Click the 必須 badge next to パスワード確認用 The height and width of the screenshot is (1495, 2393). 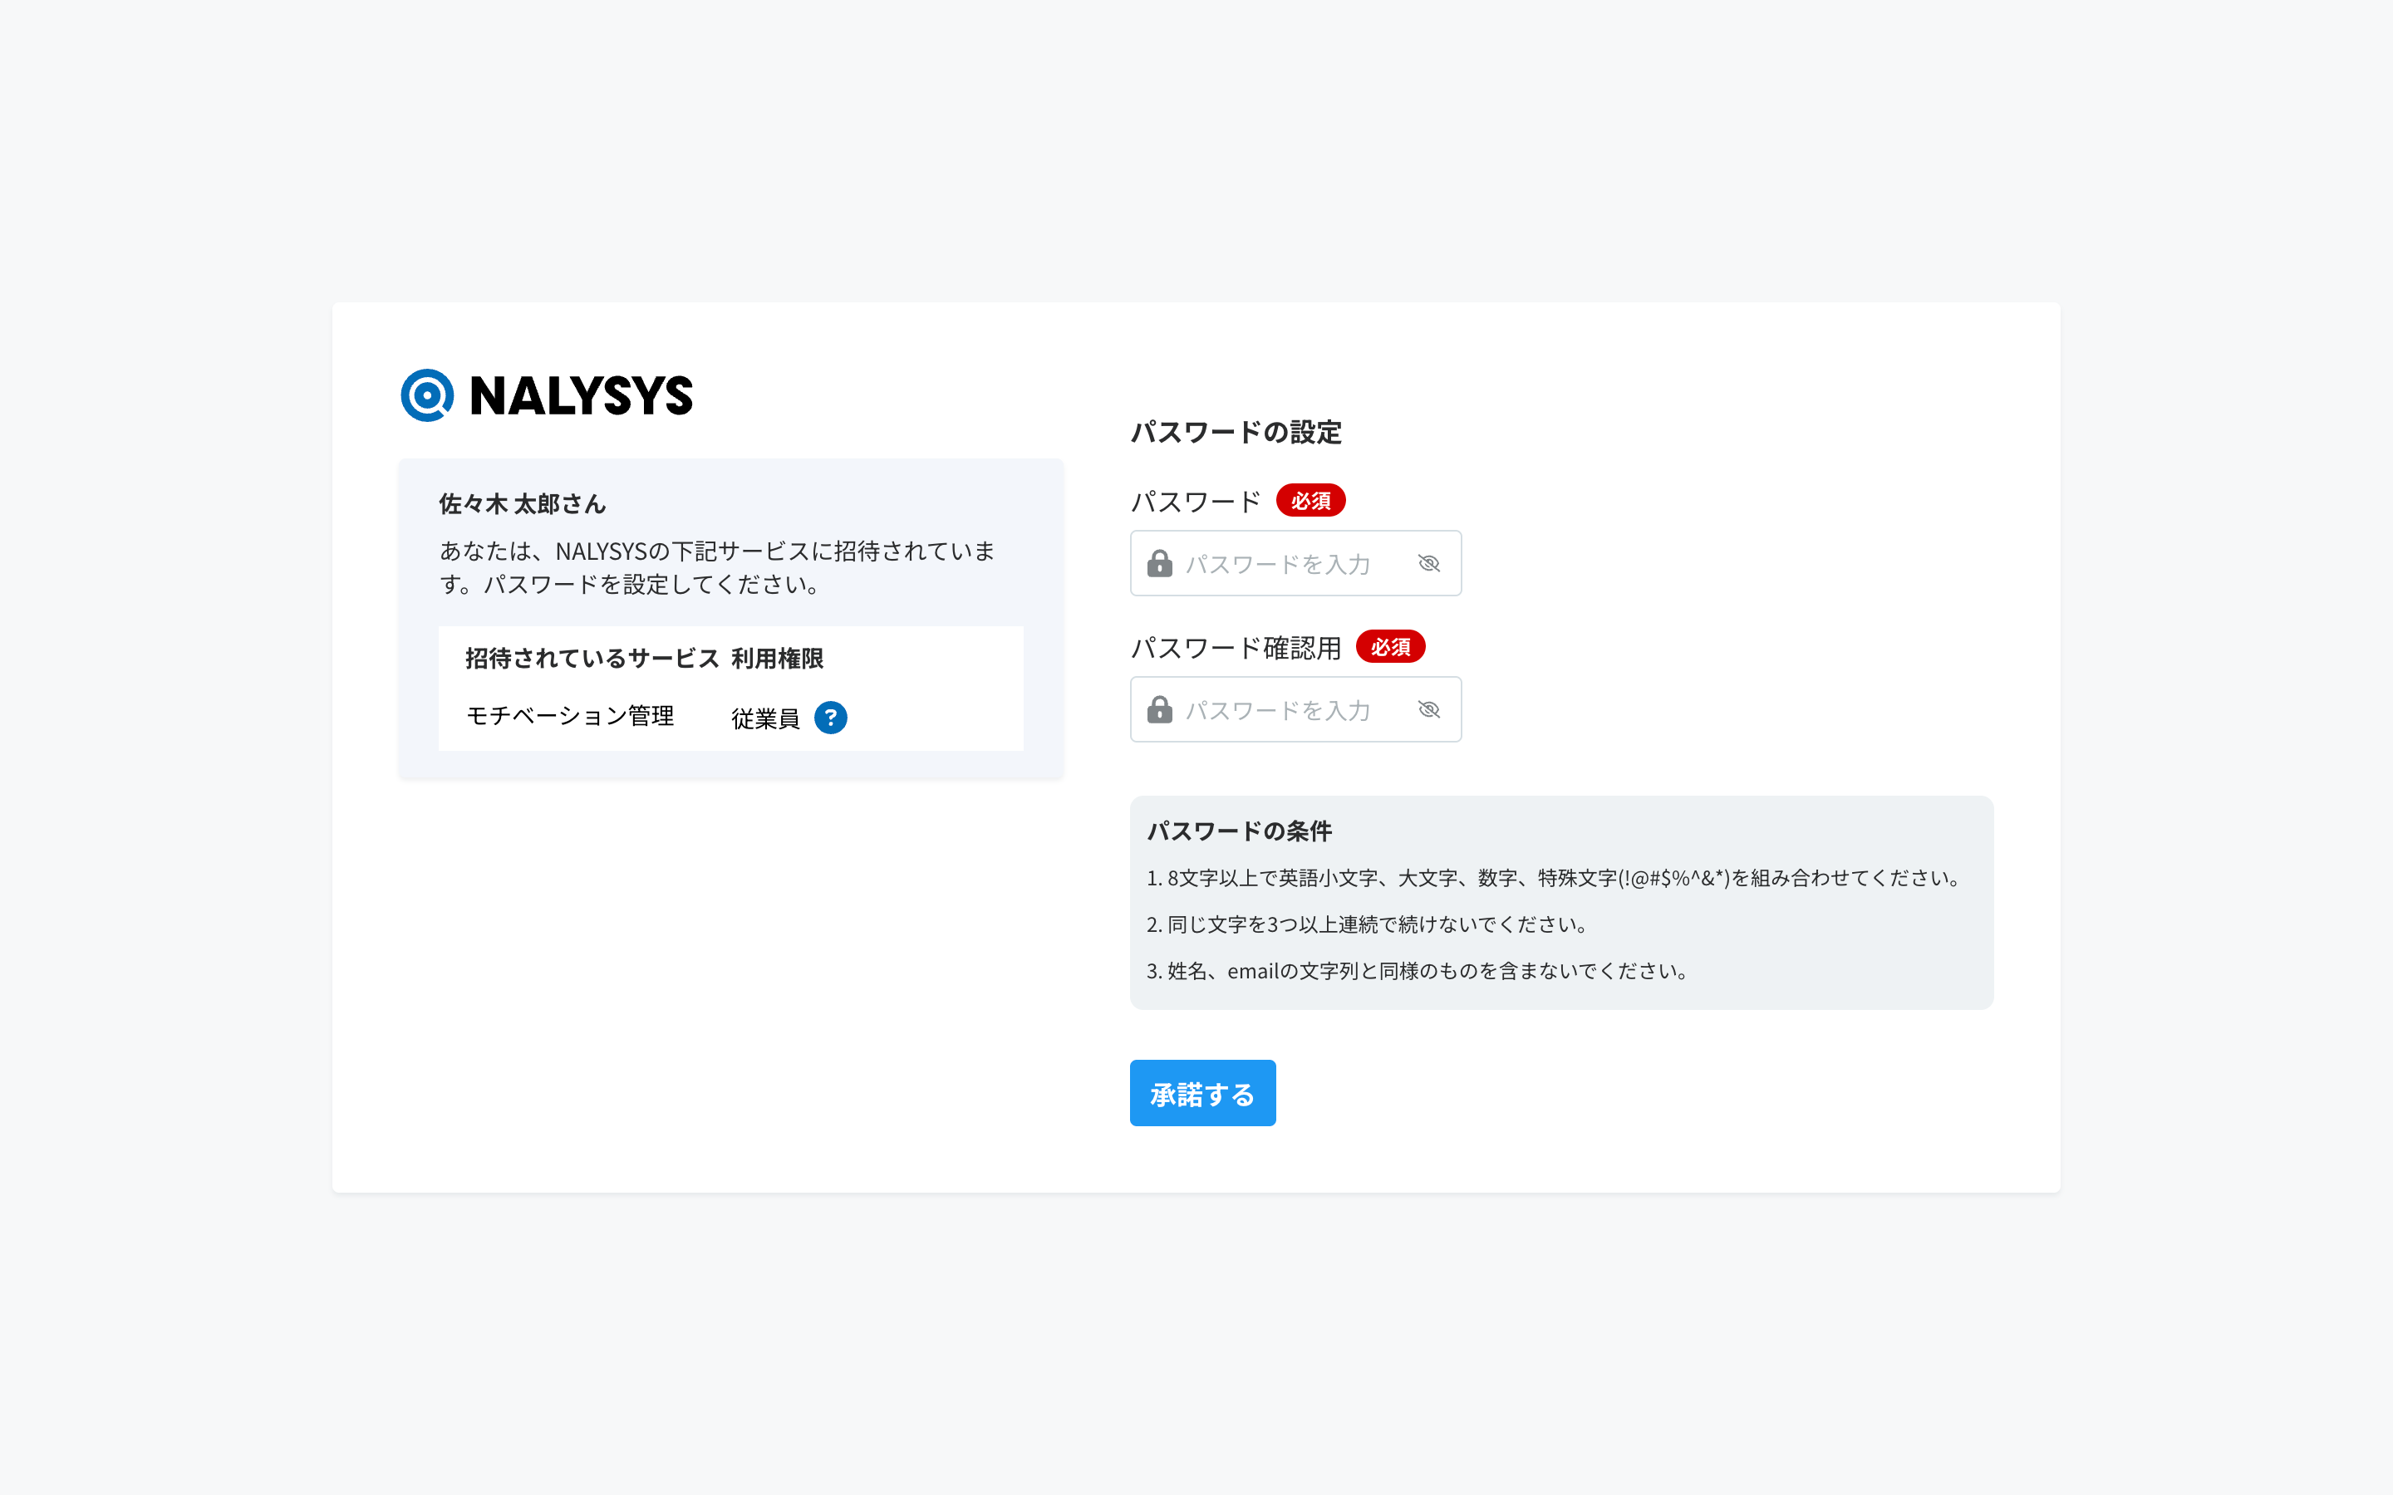coord(1389,648)
